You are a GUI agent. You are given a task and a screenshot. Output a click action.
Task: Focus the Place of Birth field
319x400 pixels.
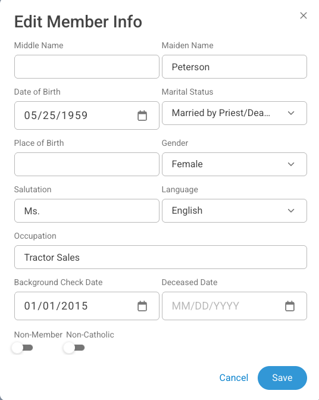coord(87,164)
